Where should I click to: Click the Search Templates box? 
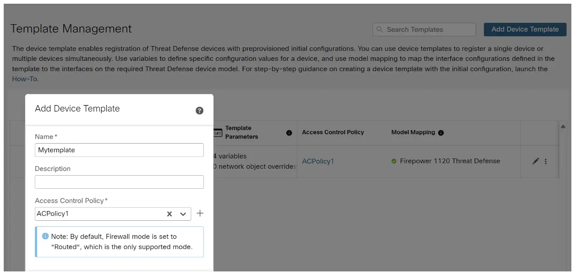point(423,29)
